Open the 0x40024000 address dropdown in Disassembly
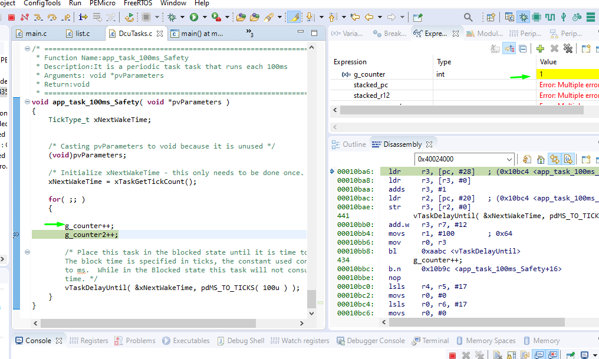The height and width of the screenshot is (359, 599). click(x=510, y=159)
